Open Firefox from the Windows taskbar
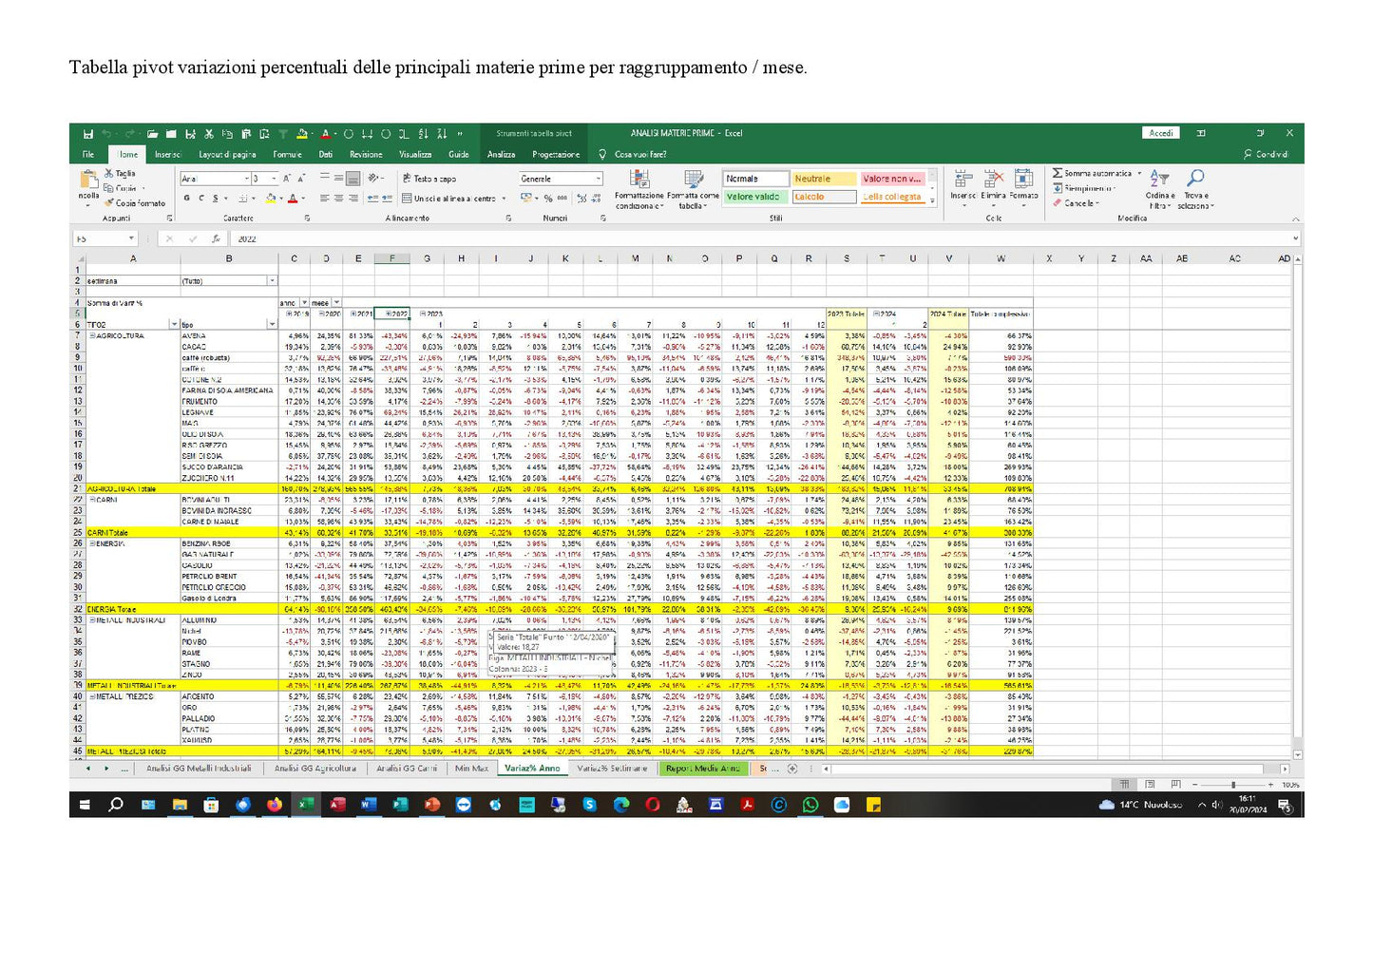The image size is (1373, 970). coord(274,805)
